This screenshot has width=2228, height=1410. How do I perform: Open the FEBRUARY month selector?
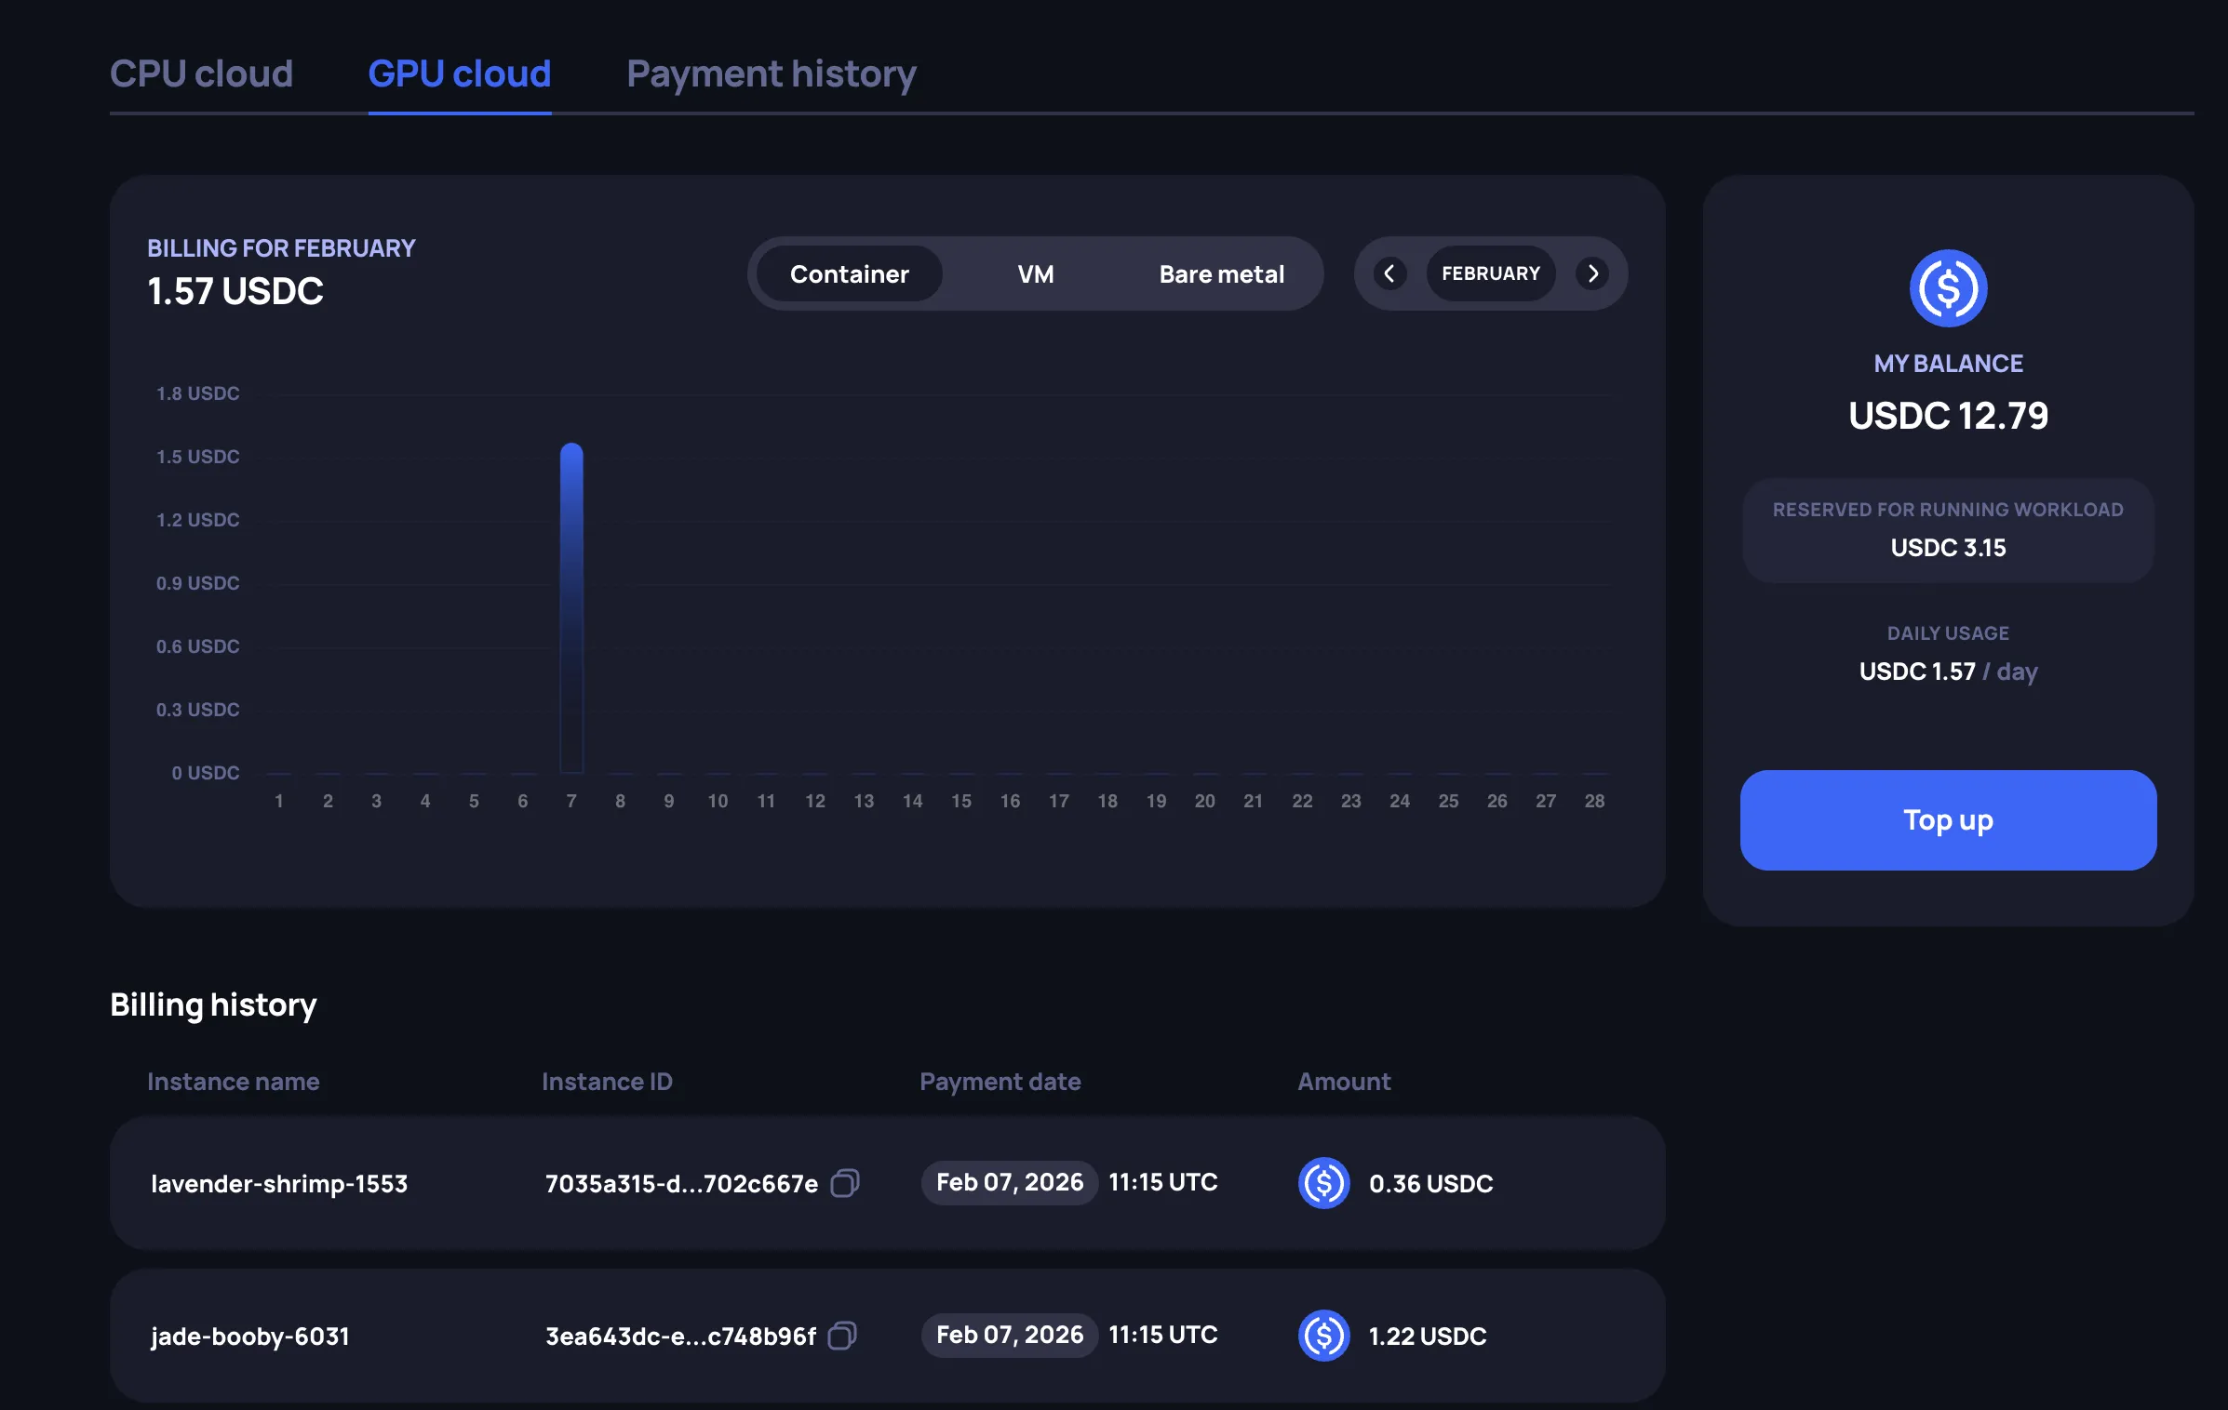[1490, 273]
